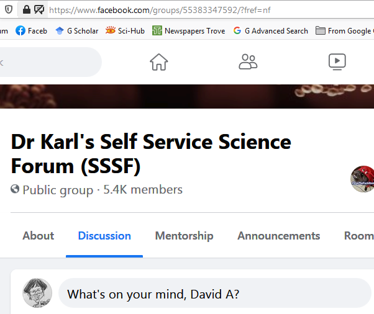The image size is (374, 314).
Task: Open the Facebook Watch video icon
Action: click(337, 62)
